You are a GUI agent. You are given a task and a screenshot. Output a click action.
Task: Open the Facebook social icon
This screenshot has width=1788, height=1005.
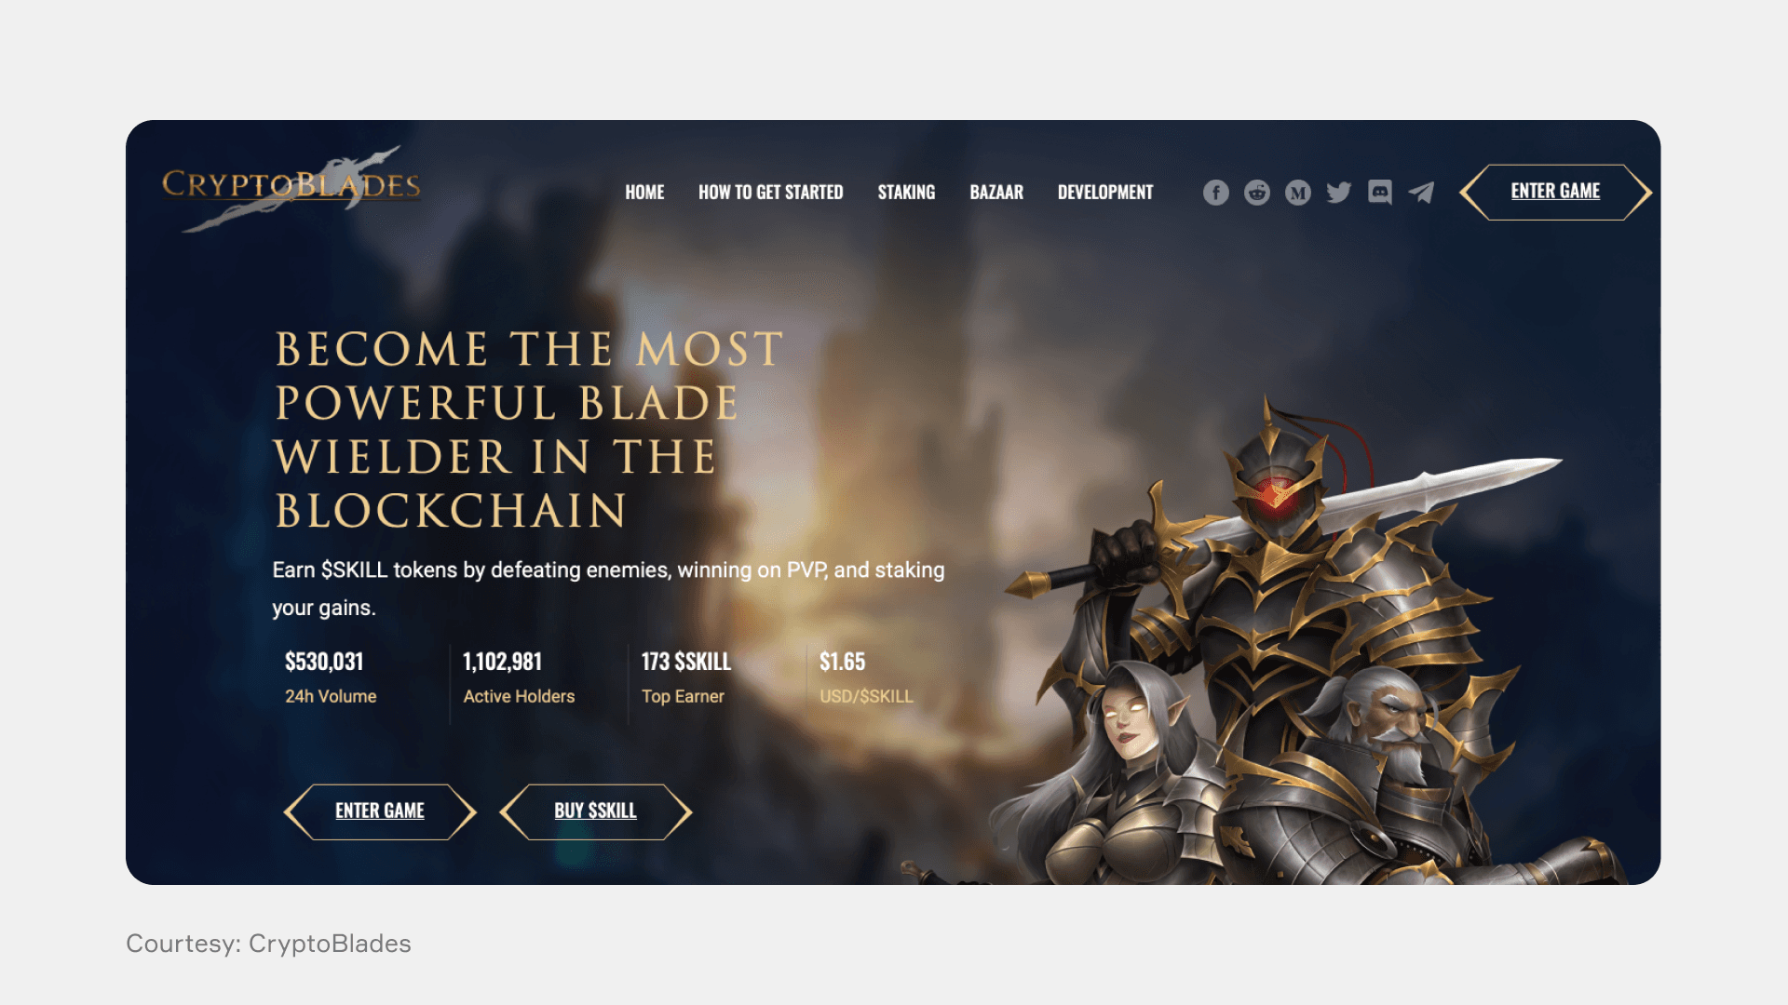coord(1215,193)
